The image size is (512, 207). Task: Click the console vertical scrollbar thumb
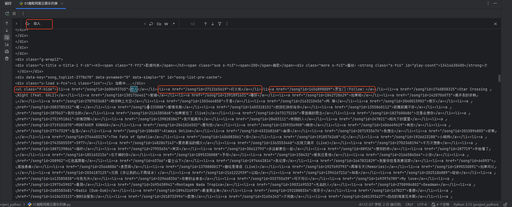(x=499, y=78)
